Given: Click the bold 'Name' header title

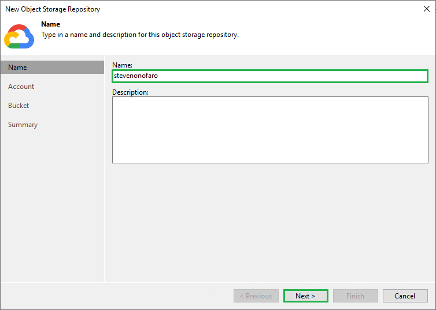Looking at the screenshot, I should tap(51, 24).
